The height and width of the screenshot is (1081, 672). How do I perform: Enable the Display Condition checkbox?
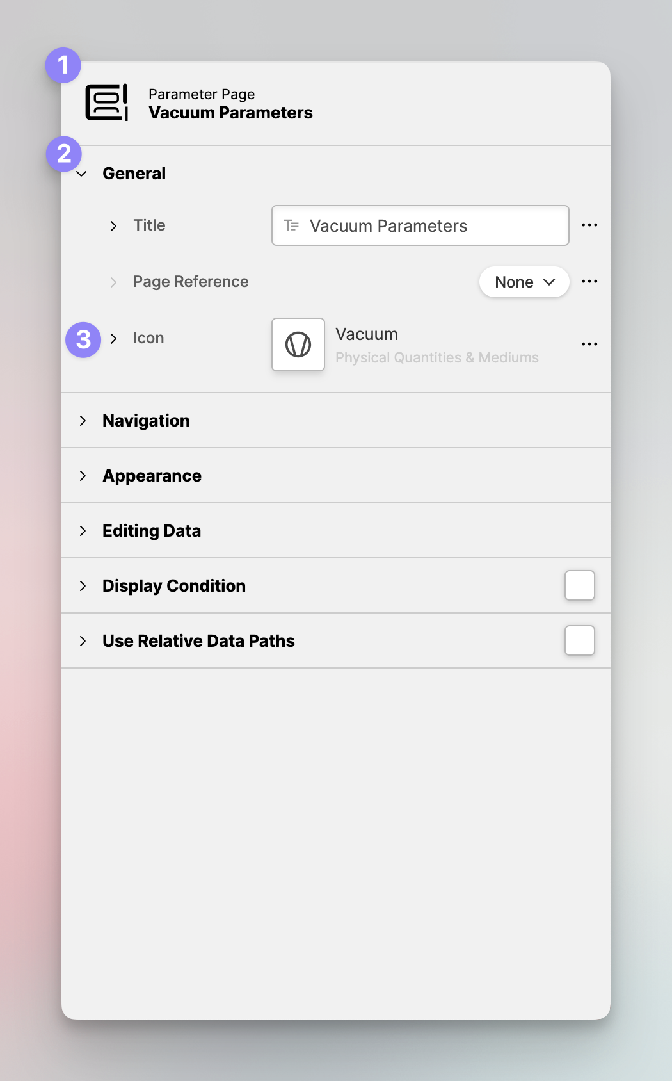coord(580,585)
